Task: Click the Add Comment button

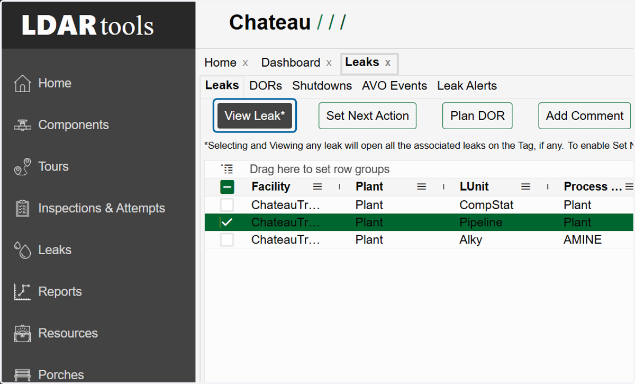Action: (x=585, y=115)
